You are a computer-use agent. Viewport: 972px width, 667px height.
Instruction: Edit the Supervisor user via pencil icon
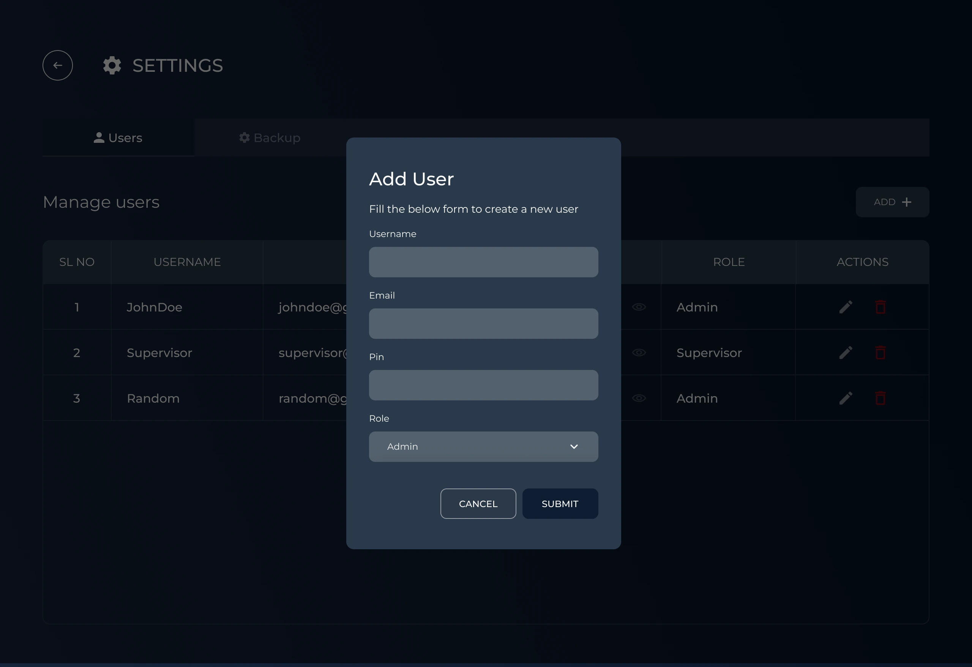tap(846, 352)
